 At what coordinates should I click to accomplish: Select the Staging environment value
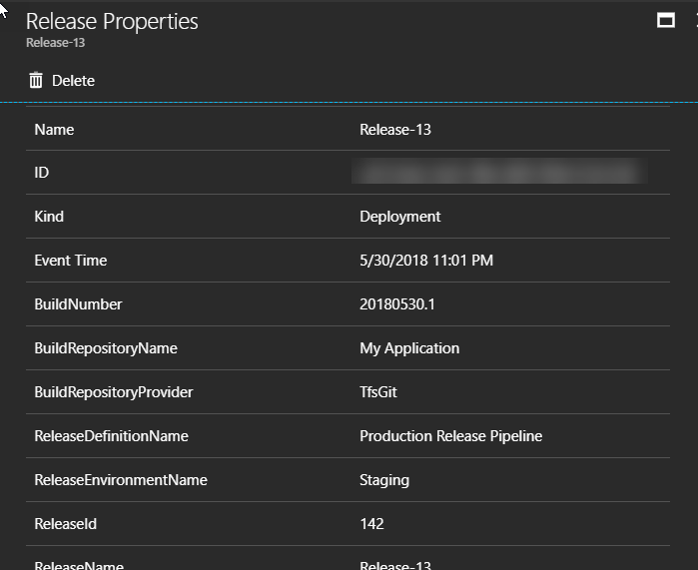click(384, 480)
